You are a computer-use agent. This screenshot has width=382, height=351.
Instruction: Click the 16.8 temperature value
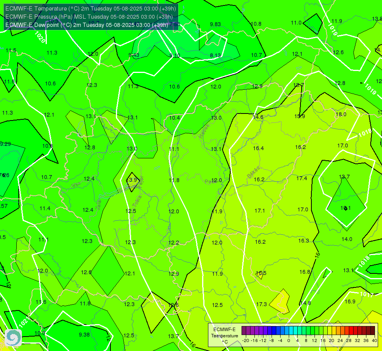pos(305,272)
